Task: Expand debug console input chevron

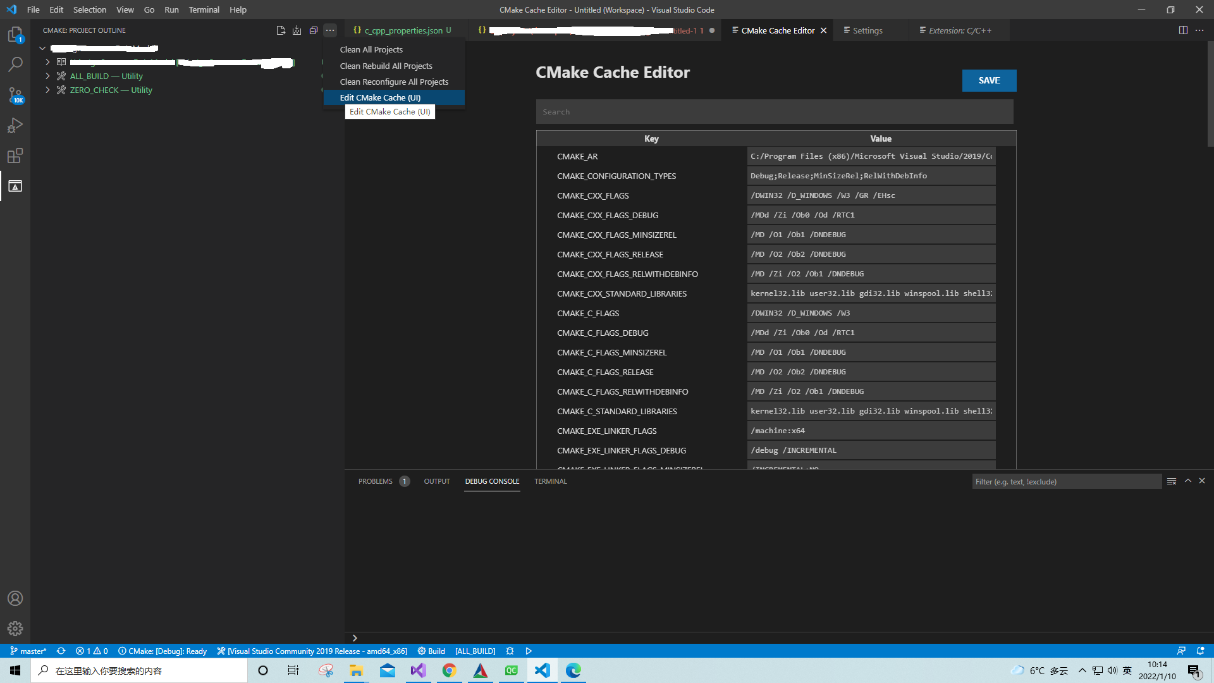Action: click(355, 638)
